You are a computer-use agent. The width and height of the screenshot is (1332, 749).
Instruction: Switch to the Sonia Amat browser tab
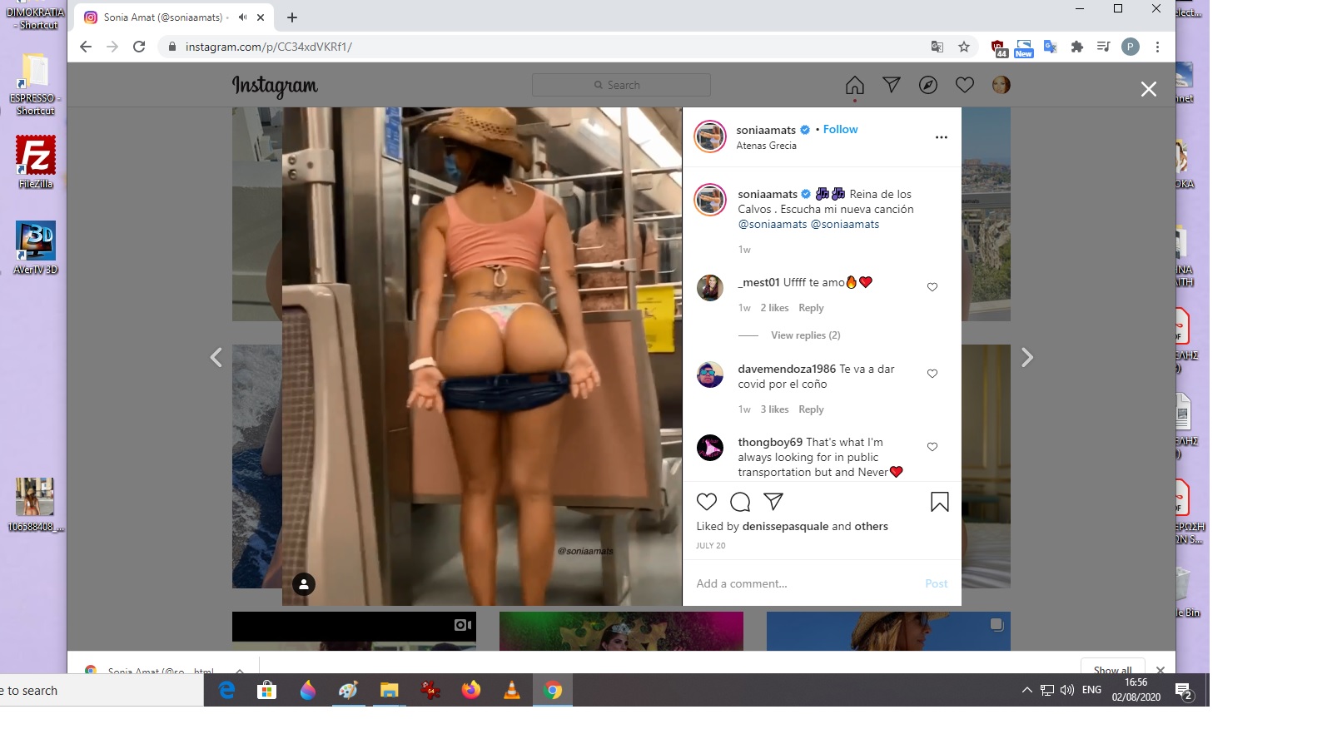(x=162, y=17)
